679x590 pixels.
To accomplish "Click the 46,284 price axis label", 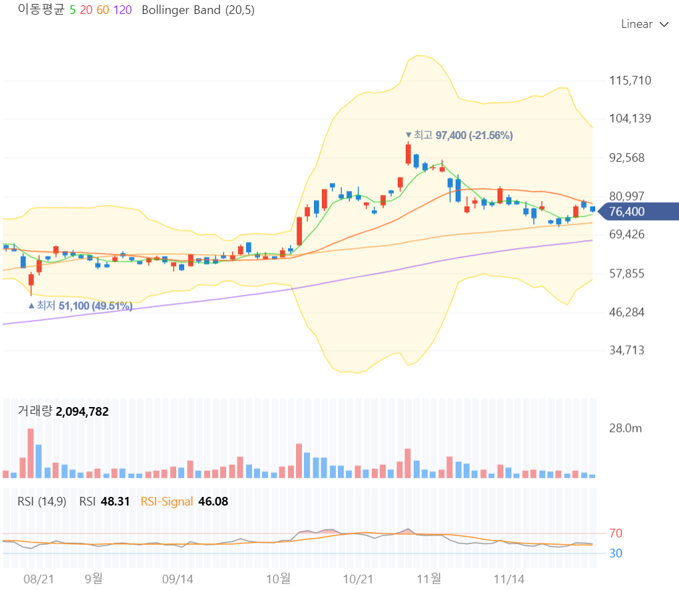I will point(627,313).
